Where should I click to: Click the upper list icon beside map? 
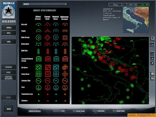pyautogui.click(x=152, y=74)
